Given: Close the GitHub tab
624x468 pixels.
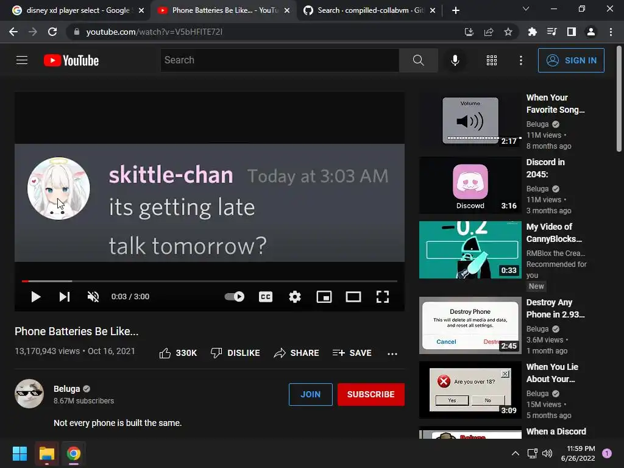Looking at the screenshot, I should 433,11.
